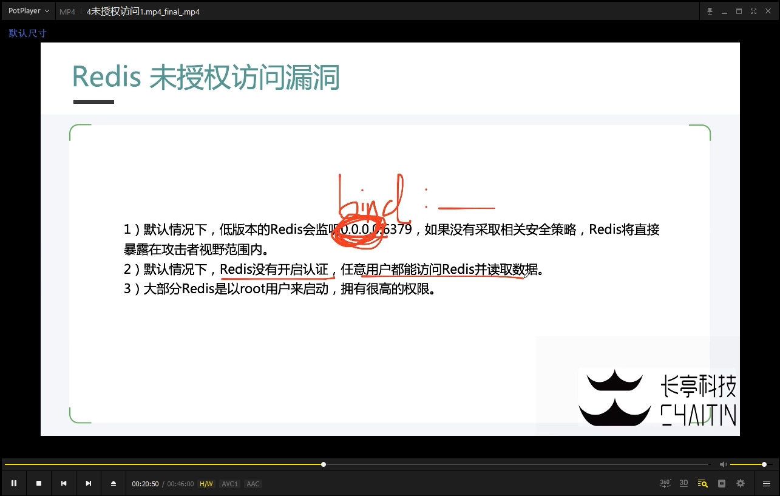Open the PotPlayer main menu dropdown
Viewport: 780px width, 496px height.
(x=28, y=10)
